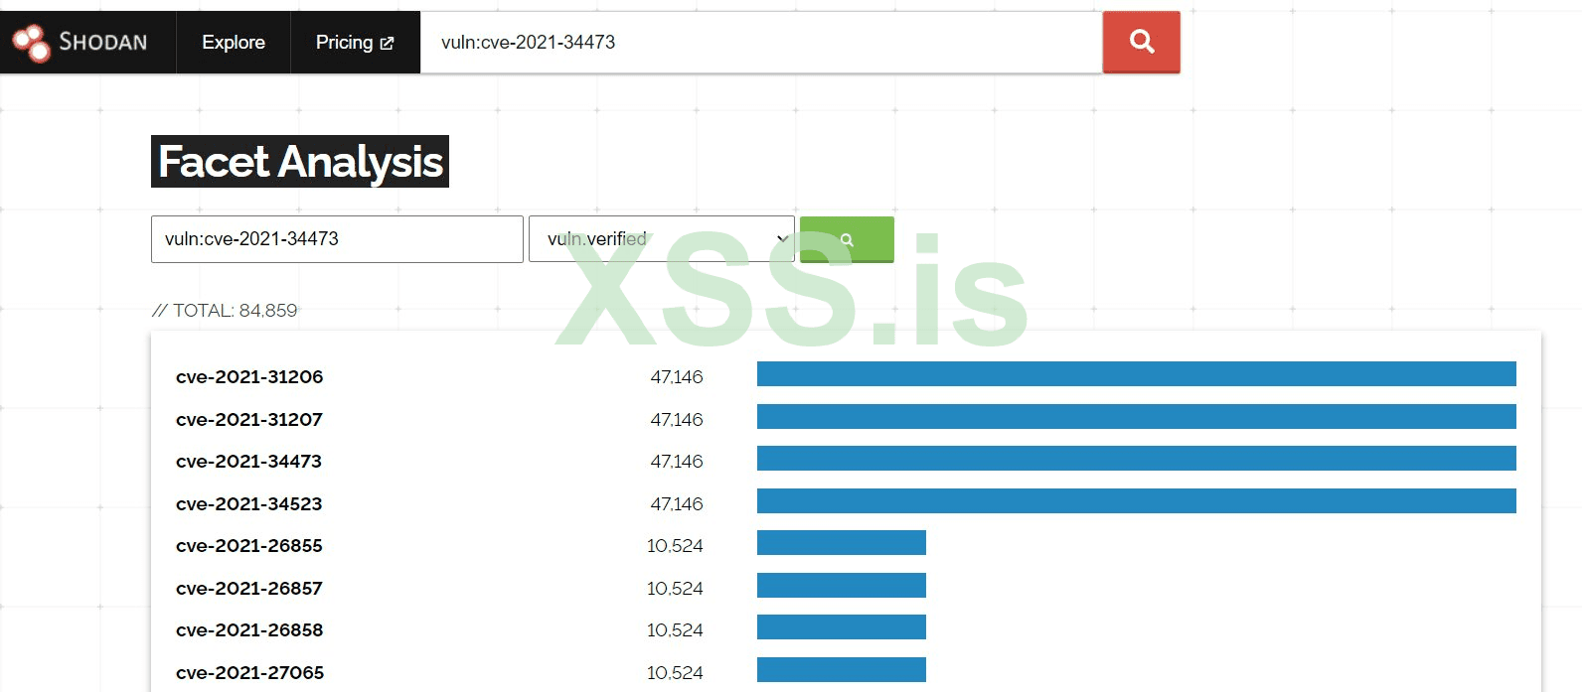Click the 47,146 count for cve-2021-31206
The width and height of the screenshot is (1582, 692).
tap(677, 376)
